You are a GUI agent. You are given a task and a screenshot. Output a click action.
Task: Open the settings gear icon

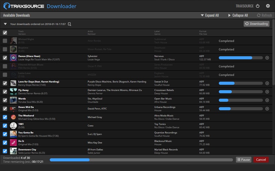point(268,6)
